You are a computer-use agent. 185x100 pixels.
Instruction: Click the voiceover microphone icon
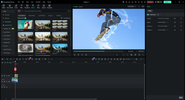111,59
